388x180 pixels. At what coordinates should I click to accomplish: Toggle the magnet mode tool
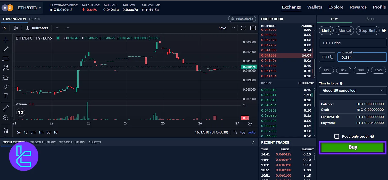coord(6,130)
